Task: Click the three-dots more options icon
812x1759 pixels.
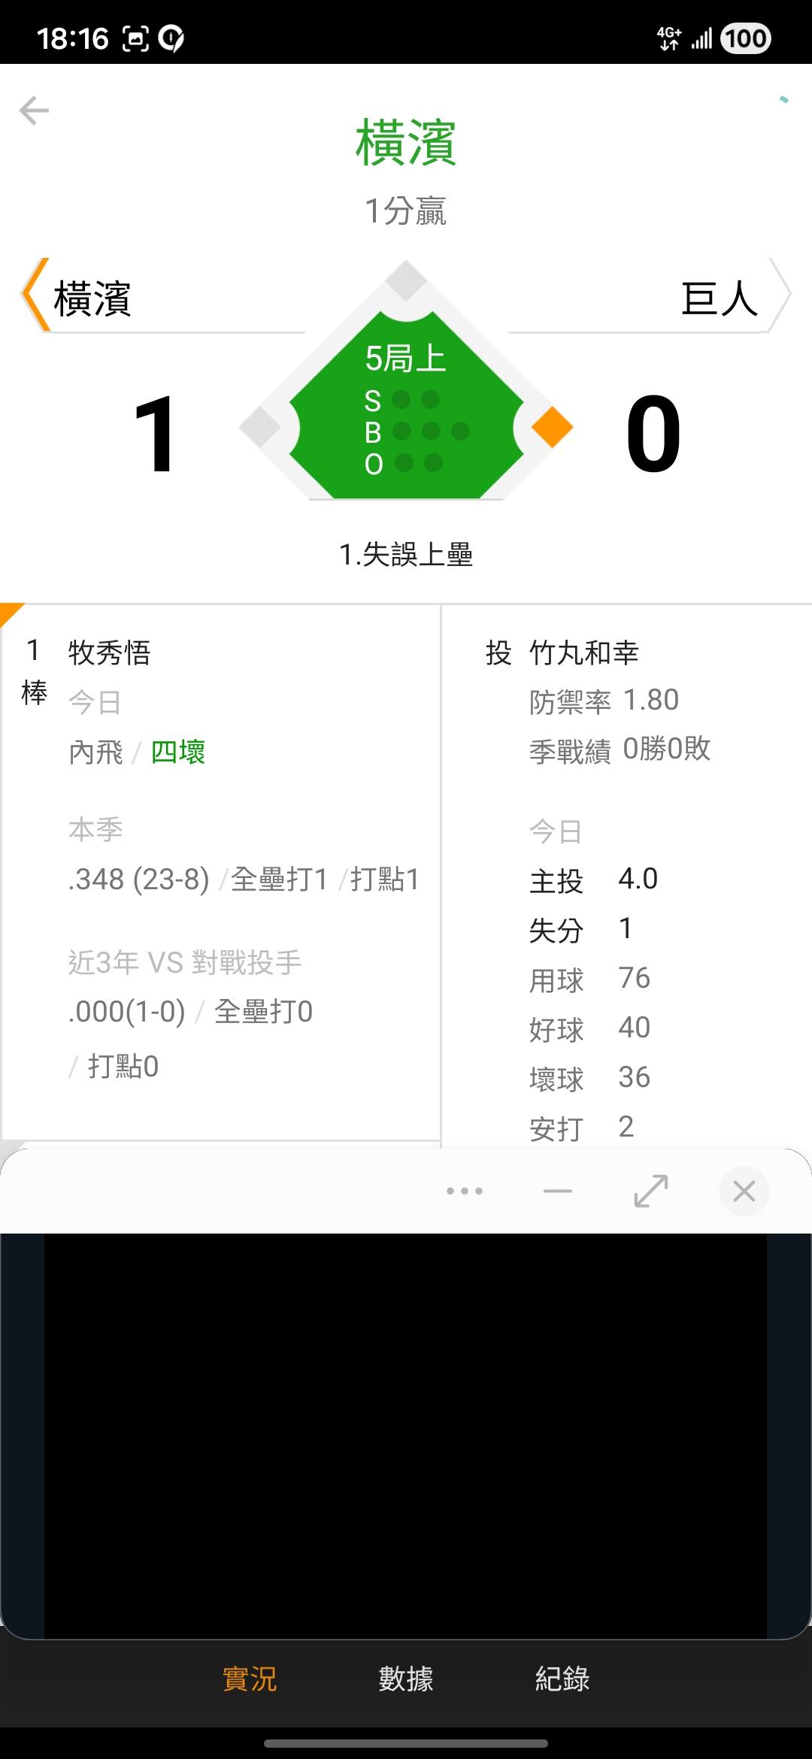Action: coord(464,1191)
